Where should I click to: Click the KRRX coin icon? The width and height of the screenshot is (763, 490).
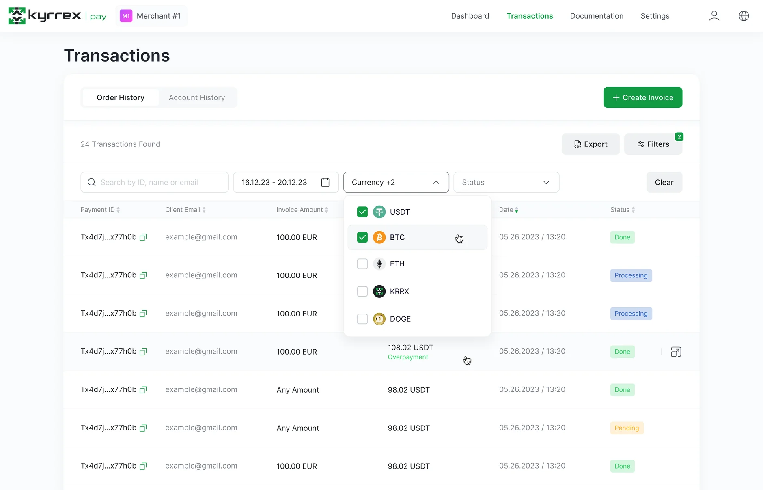[379, 291]
